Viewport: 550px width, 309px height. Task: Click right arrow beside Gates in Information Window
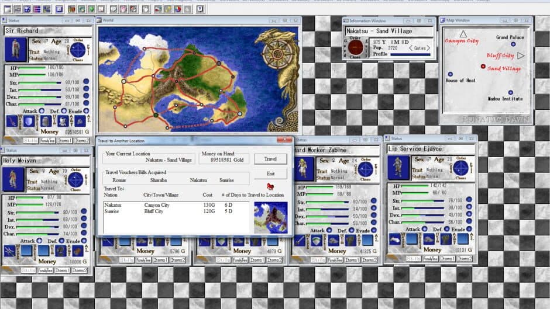click(428, 48)
